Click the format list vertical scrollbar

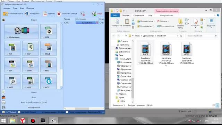coord(61,56)
